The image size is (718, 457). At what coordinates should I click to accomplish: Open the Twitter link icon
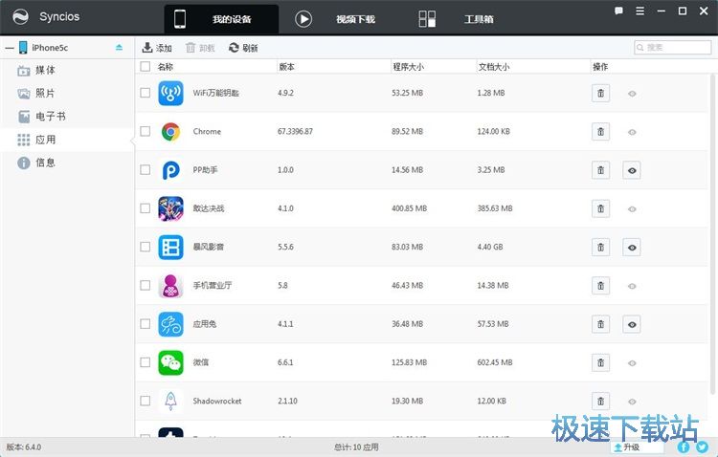702,446
